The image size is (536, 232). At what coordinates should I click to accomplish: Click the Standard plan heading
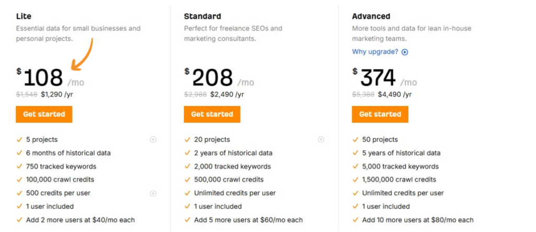click(202, 16)
